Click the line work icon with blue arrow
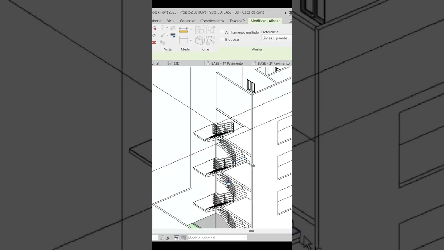Screen dimensions: 444x250 [x=173, y=35]
